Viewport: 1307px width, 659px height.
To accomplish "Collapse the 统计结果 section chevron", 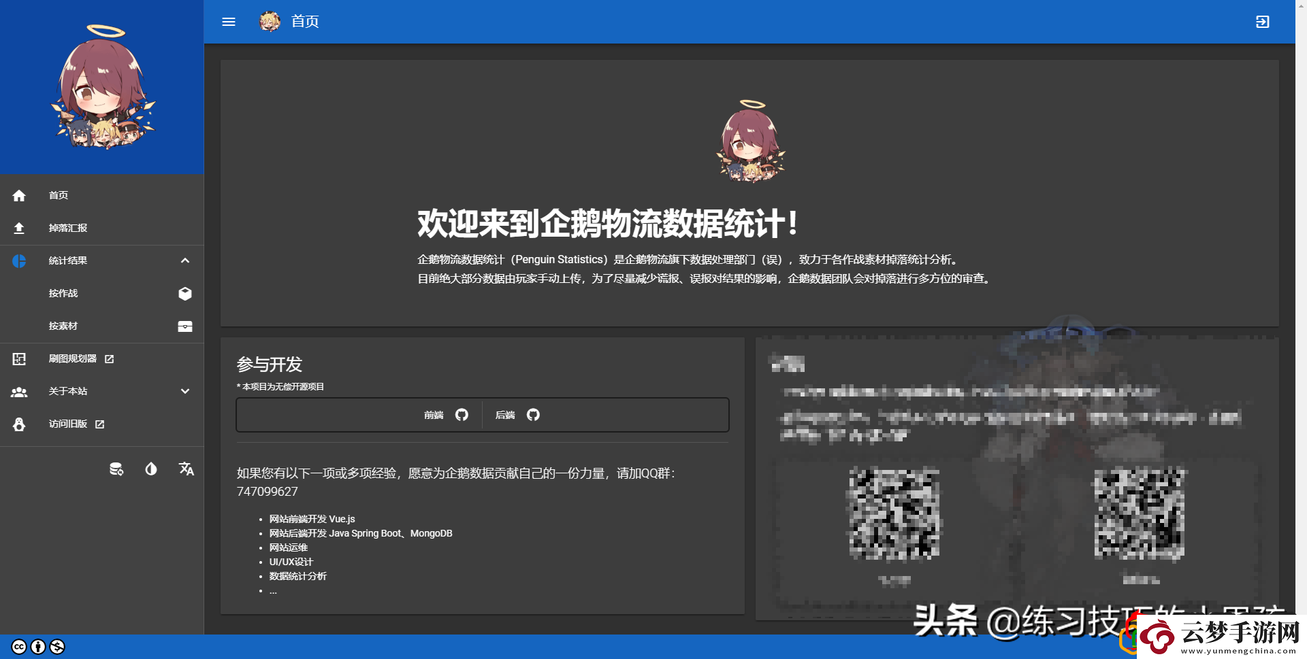I will point(185,260).
